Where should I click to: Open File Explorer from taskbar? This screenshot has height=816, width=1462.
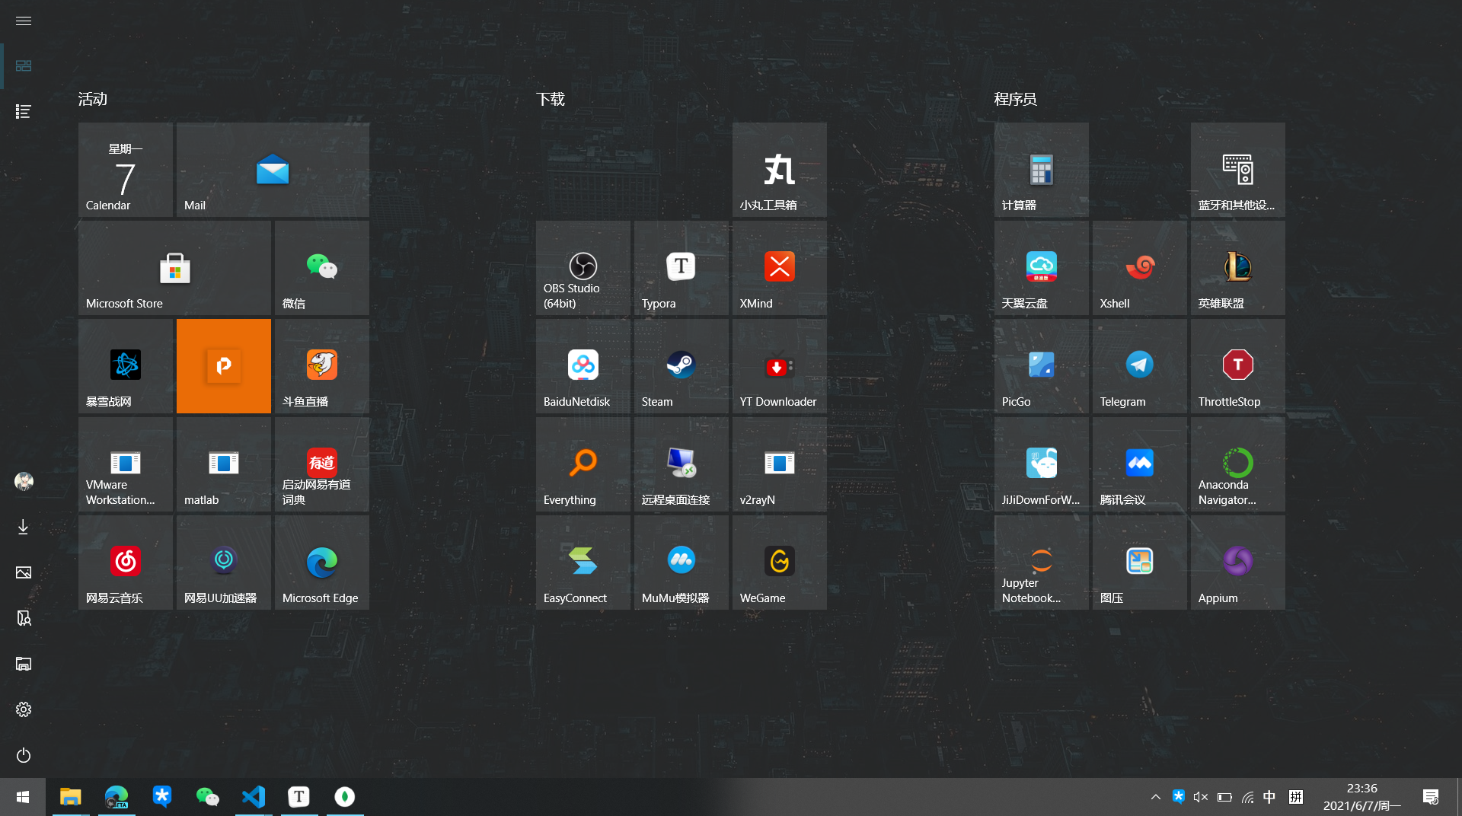click(x=71, y=797)
